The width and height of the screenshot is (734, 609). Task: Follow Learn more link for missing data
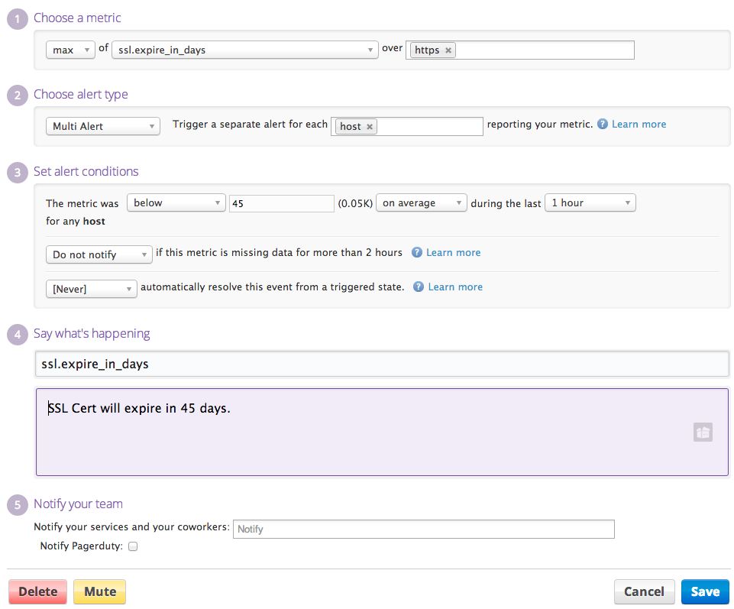tap(453, 252)
